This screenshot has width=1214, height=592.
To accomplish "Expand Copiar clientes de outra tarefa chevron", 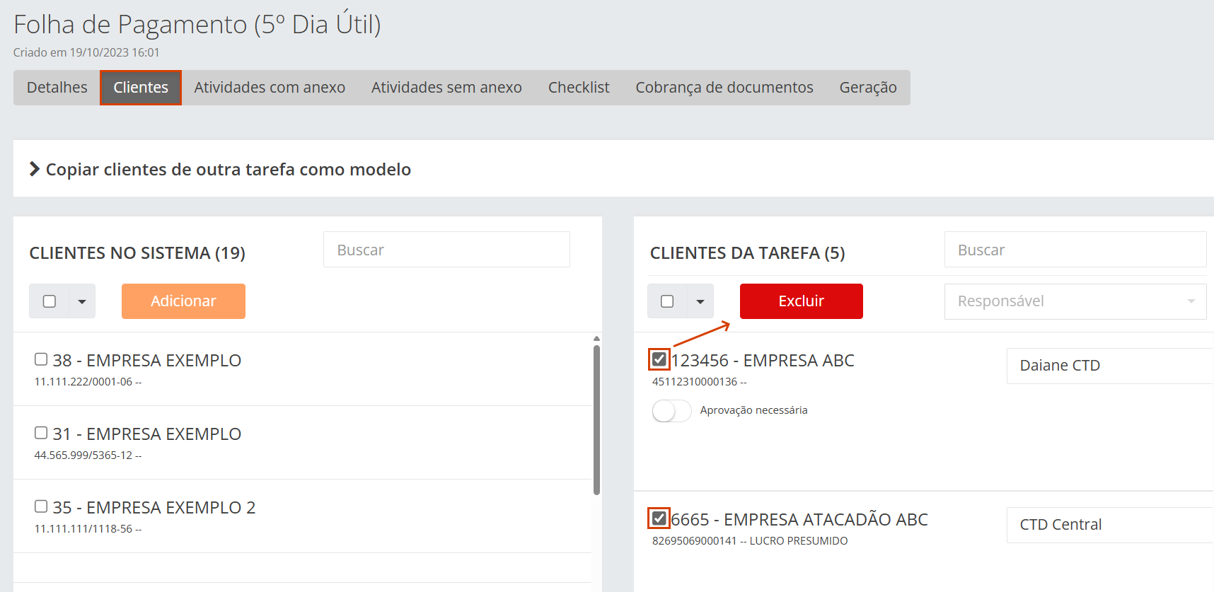I will [34, 169].
